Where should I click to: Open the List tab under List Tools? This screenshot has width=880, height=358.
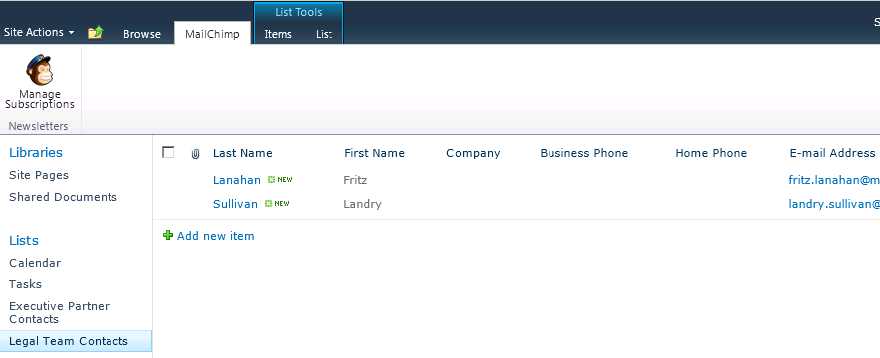324,34
